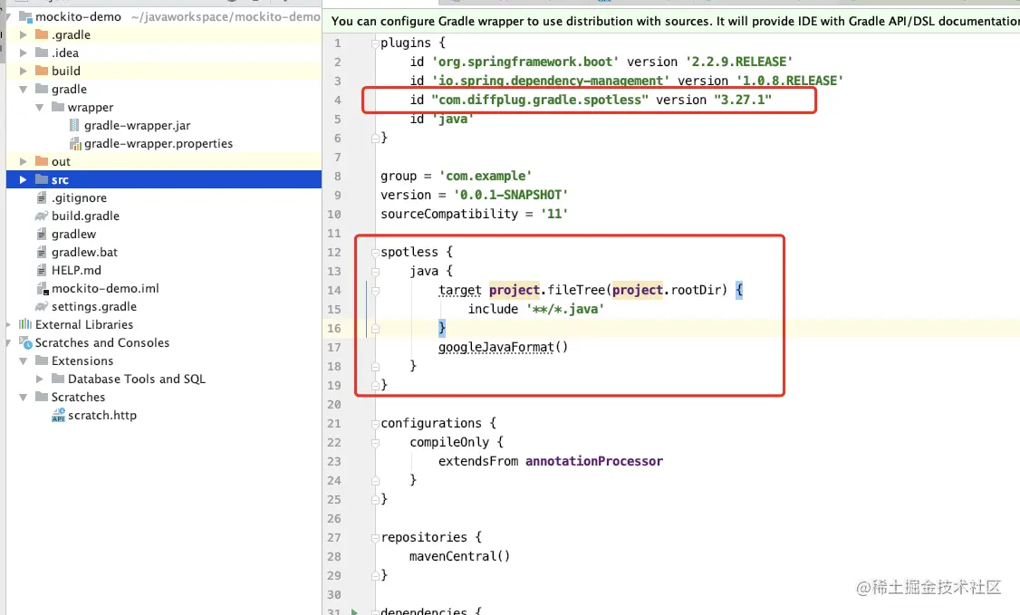Click the gradle-wrapper.jar archive icon

coord(74,126)
